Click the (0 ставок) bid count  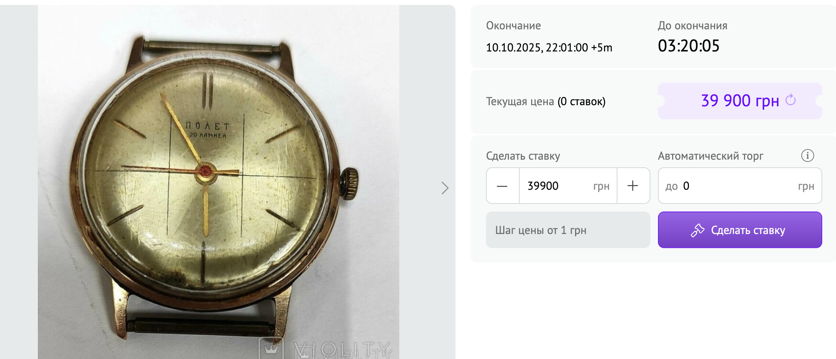click(581, 102)
